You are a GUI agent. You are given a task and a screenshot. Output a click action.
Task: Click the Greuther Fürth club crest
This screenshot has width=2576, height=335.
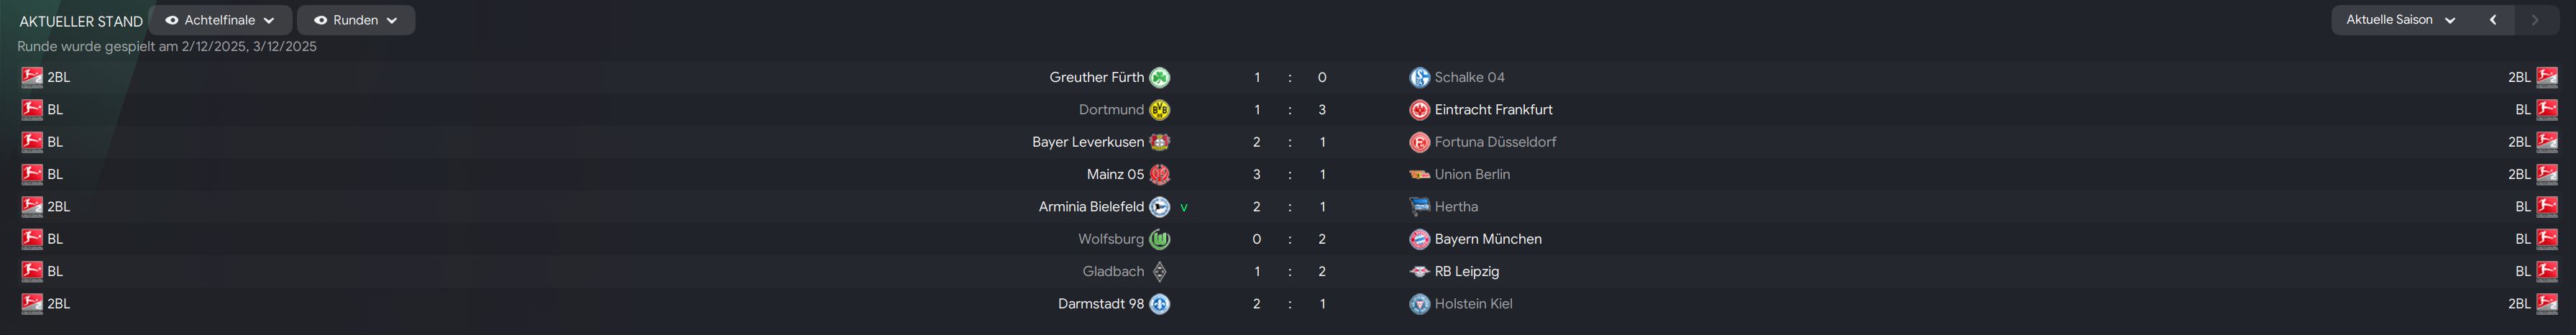click(x=1159, y=77)
